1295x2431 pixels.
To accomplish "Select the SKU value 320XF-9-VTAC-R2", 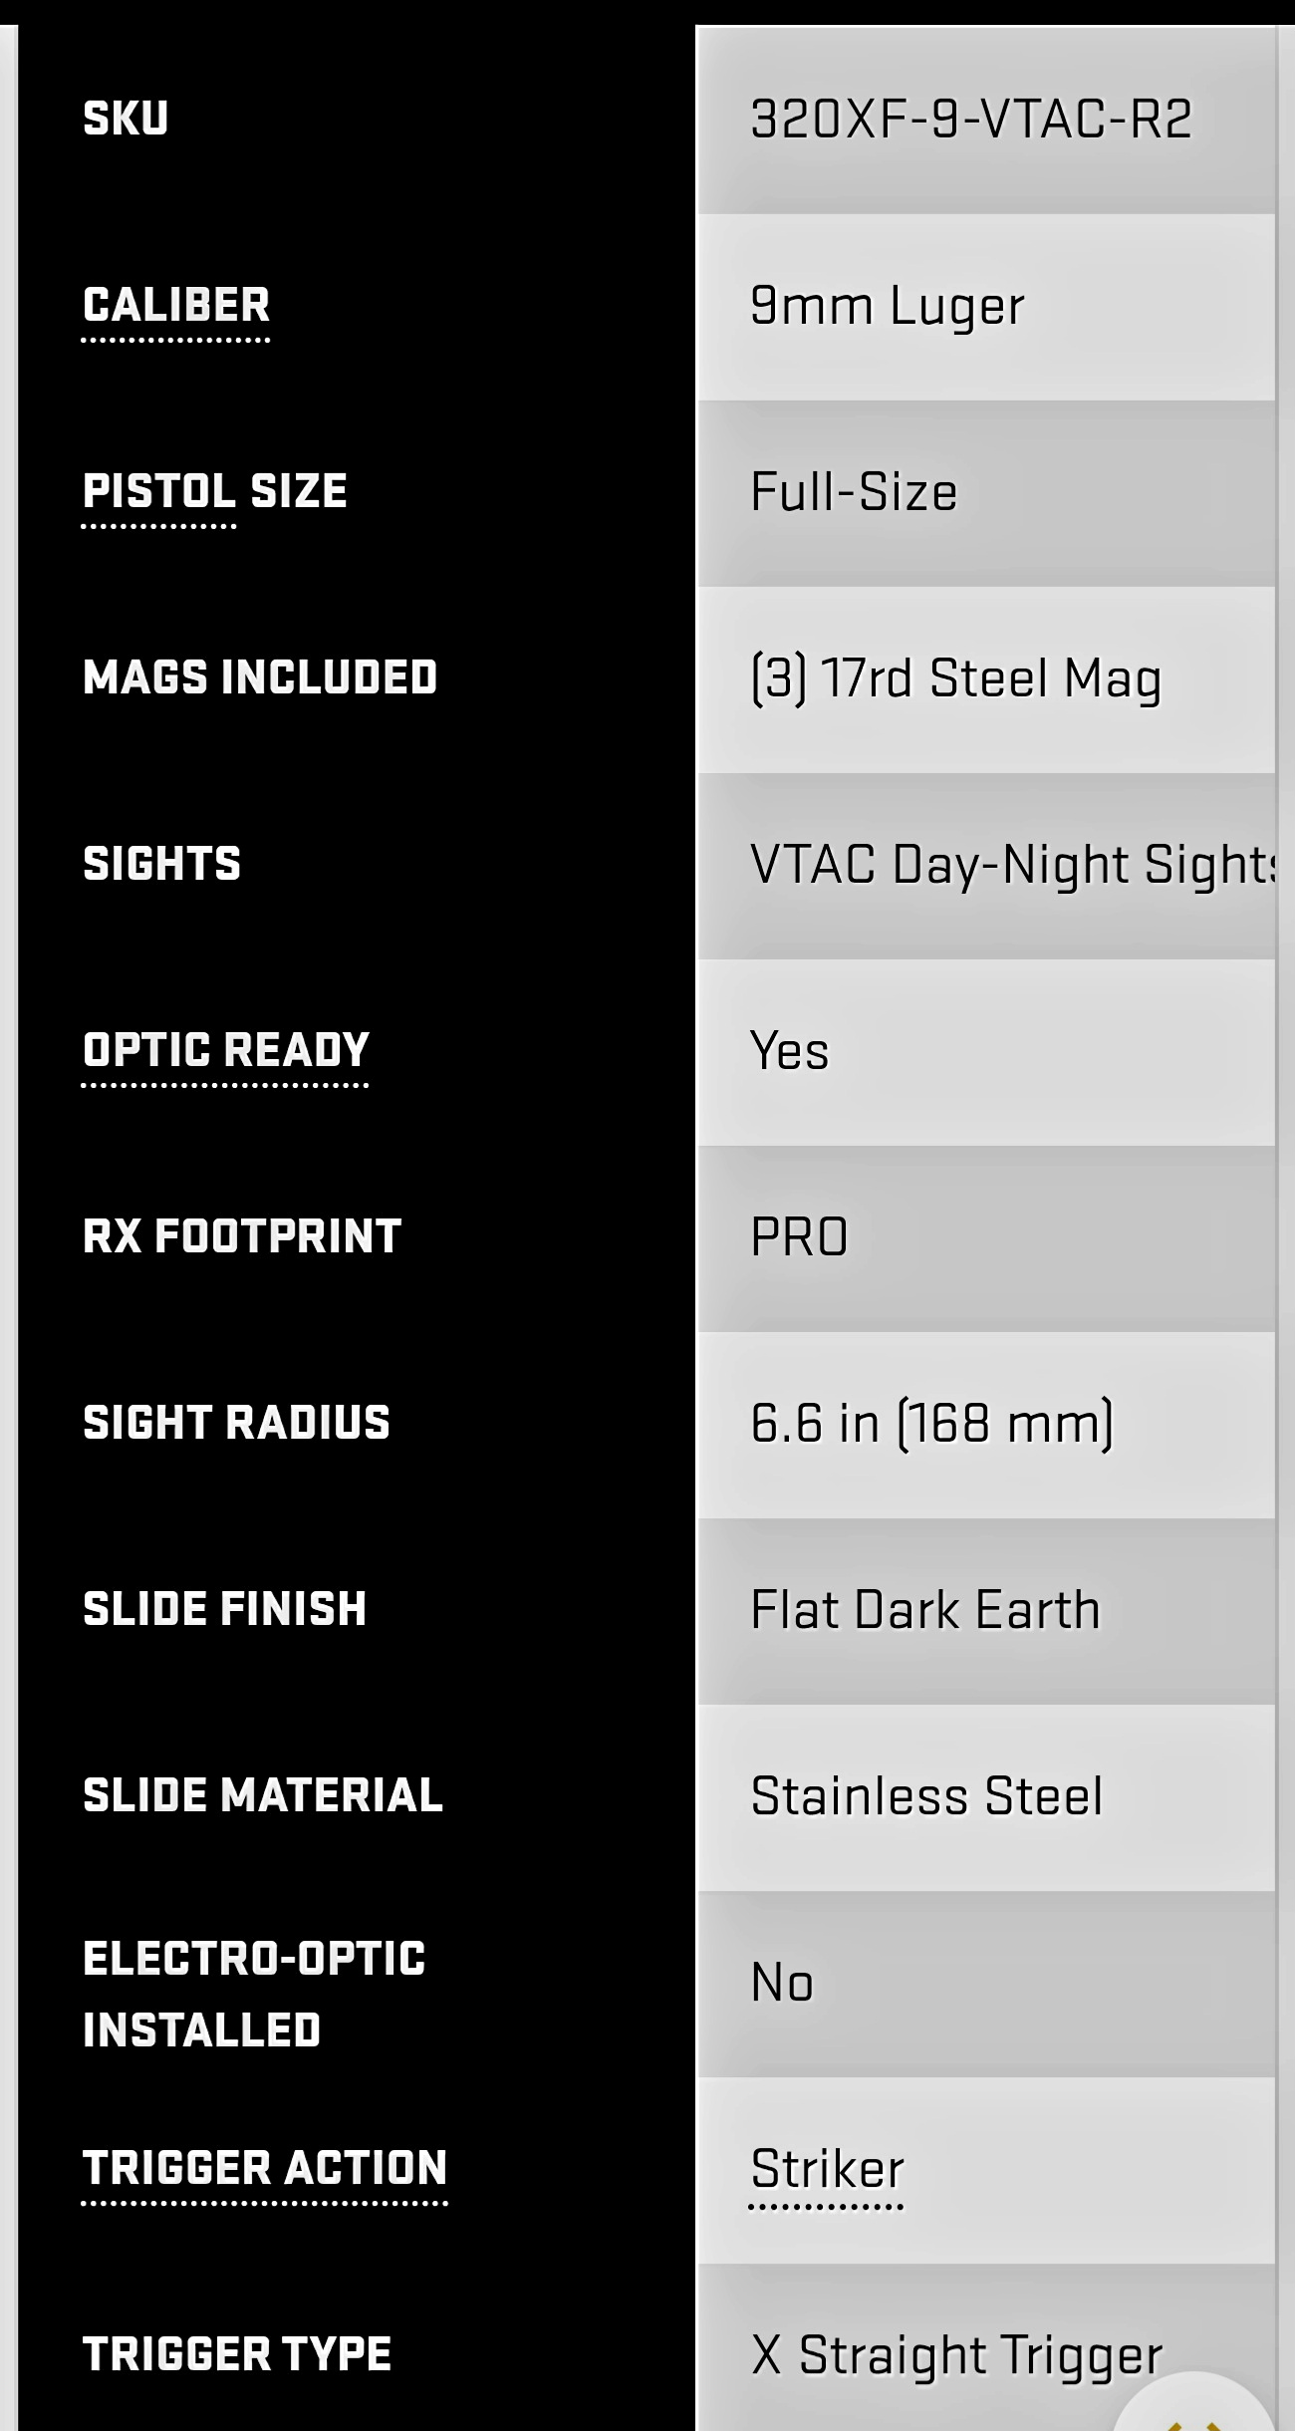I will pos(970,120).
